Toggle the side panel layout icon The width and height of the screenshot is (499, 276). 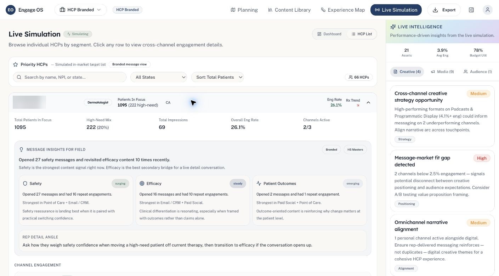(x=471, y=10)
